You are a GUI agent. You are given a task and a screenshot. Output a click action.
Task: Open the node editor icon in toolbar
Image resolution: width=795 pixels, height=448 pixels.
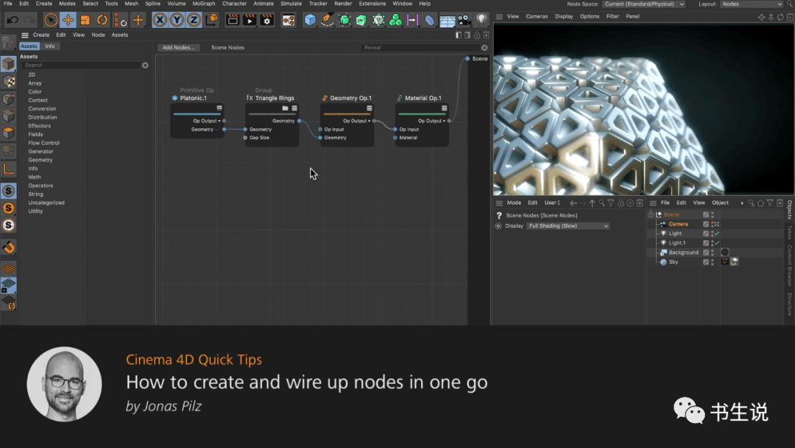tap(289, 21)
